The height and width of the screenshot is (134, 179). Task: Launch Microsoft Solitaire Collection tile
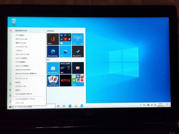[53, 81]
